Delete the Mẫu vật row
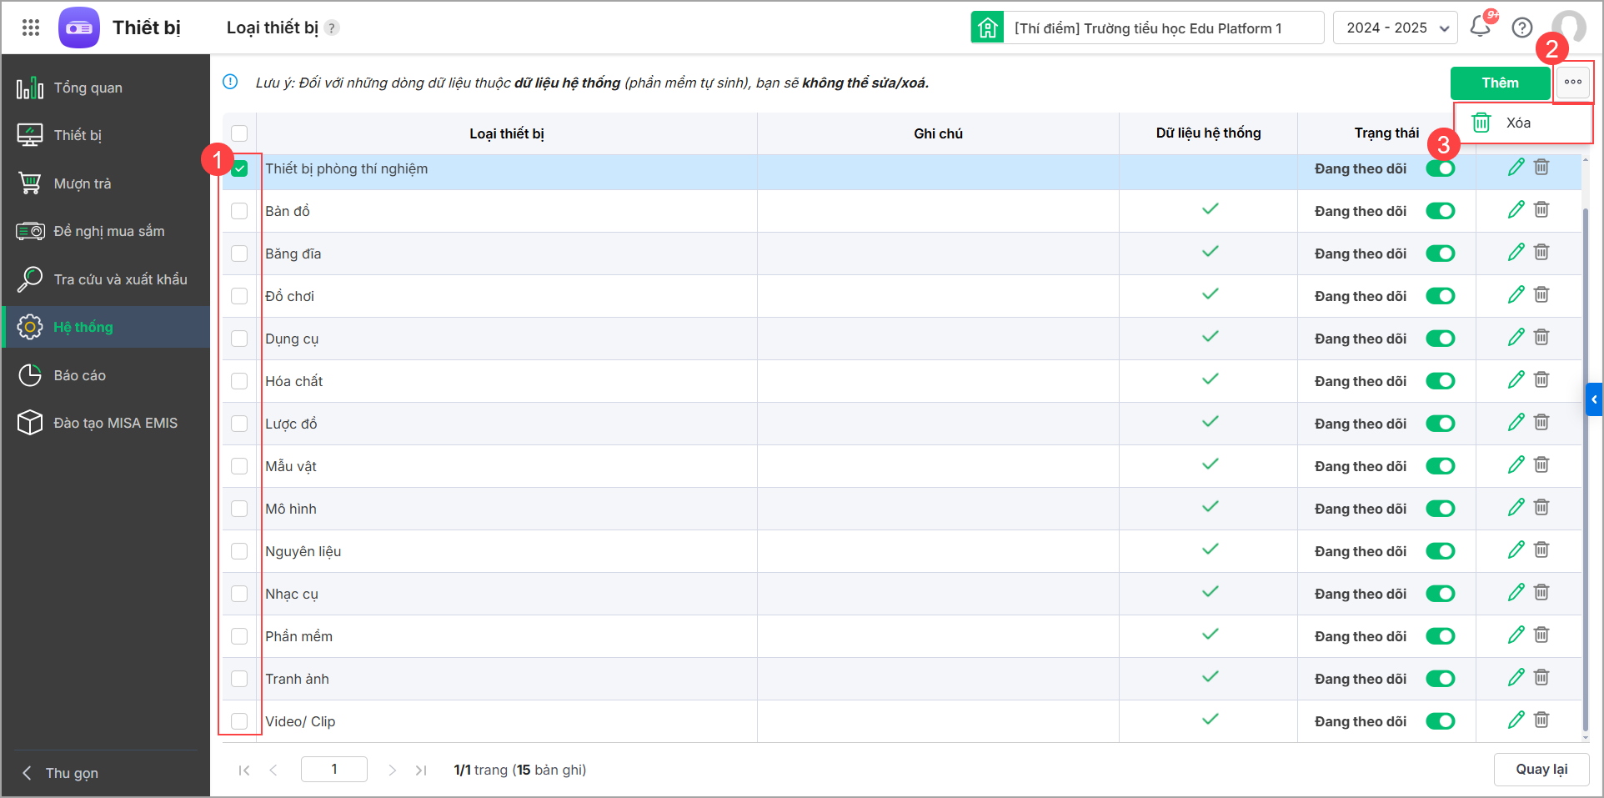The height and width of the screenshot is (798, 1604). point(1541,465)
